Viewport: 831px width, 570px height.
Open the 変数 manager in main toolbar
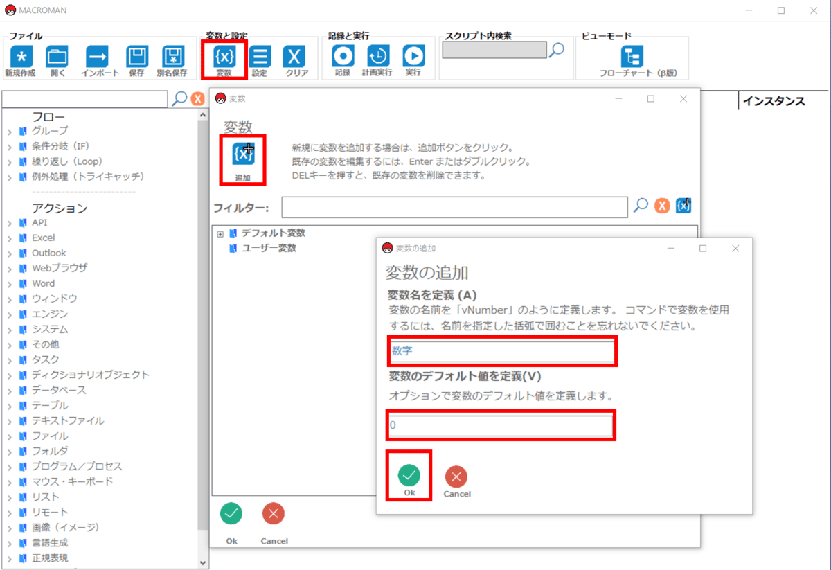click(224, 57)
